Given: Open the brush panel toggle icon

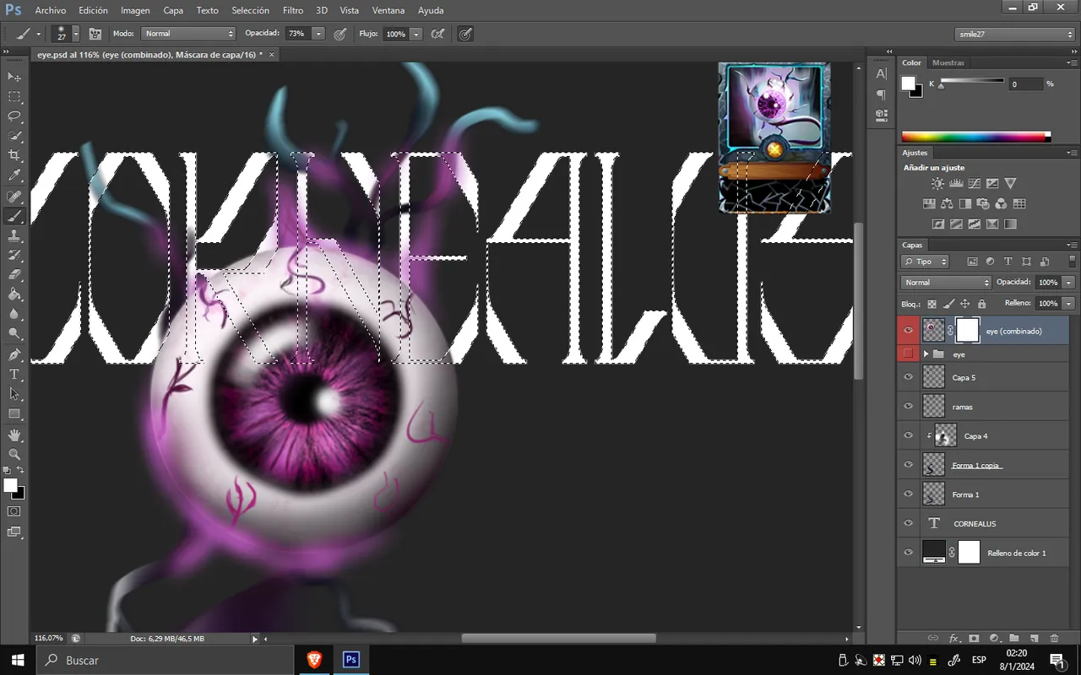Looking at the screenshot, I should click(95, 34).
